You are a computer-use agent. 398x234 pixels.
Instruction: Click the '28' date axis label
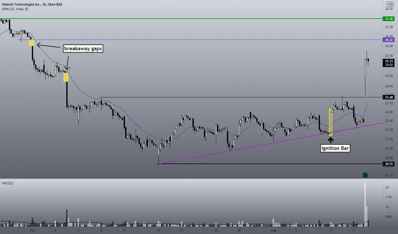[x=239, y=230]
